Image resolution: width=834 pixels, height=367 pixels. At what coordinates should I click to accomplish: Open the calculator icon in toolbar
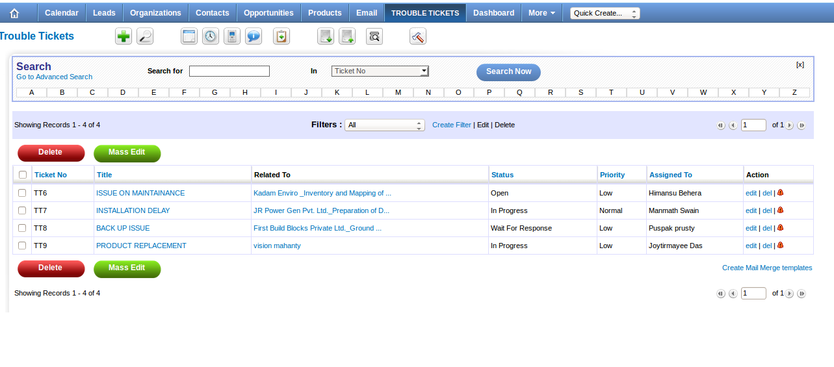click(232, 36)
